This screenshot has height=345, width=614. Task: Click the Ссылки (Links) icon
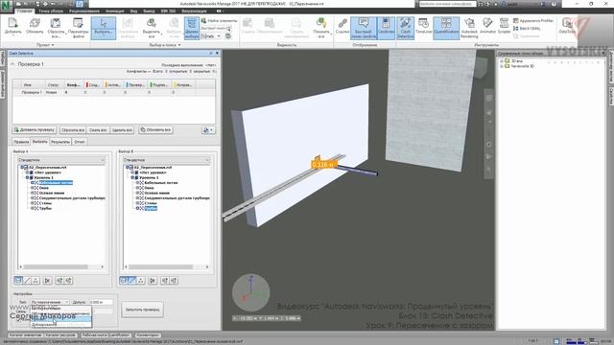(x=342, y=26)
